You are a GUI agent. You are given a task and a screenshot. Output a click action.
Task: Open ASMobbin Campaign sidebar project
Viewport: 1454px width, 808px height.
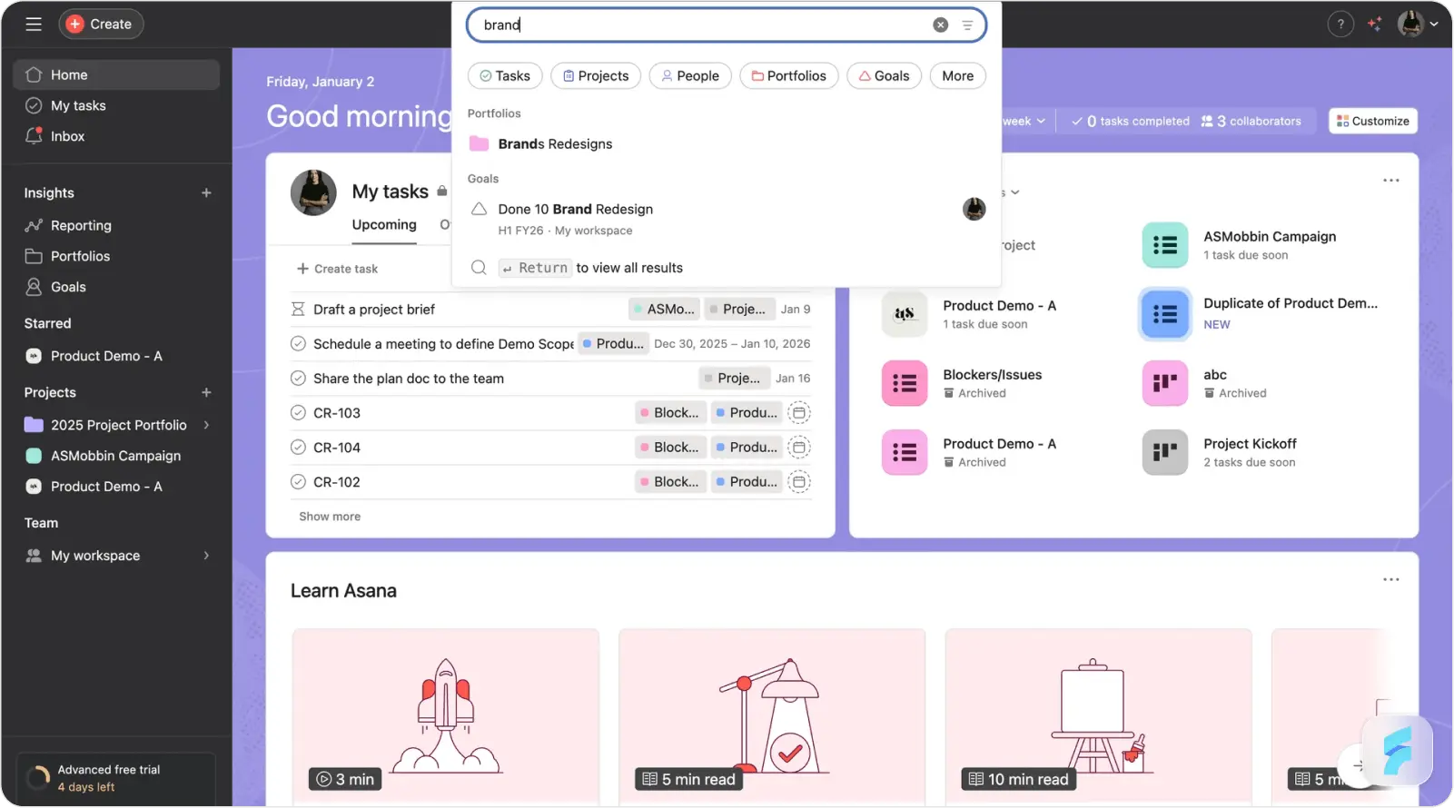tap(116, 457)
